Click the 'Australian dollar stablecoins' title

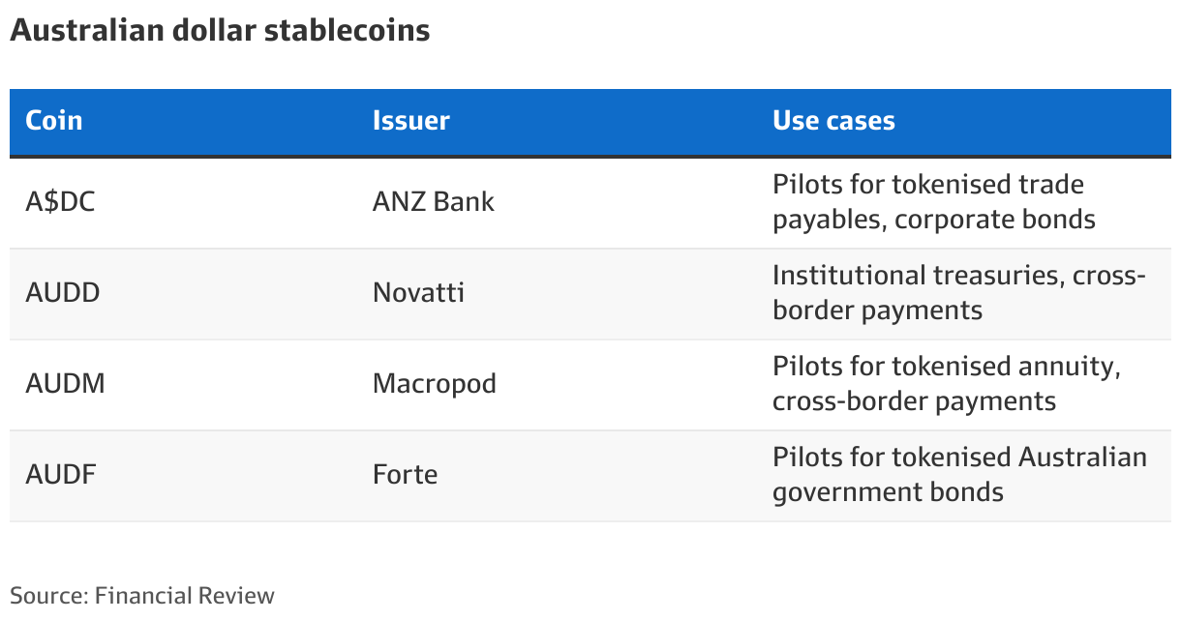coord(220,31)
